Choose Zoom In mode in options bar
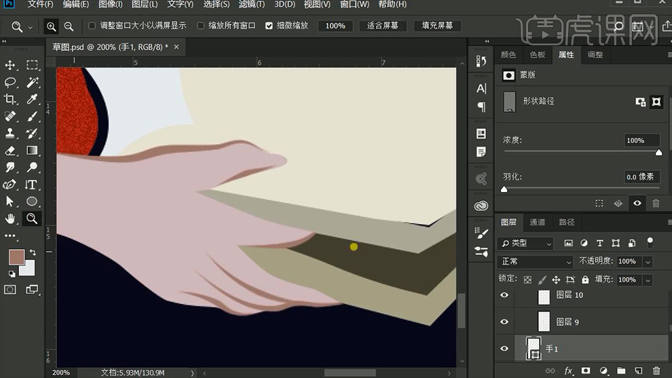Viewport: 672px width, 378px height. [x=52, y=26]
